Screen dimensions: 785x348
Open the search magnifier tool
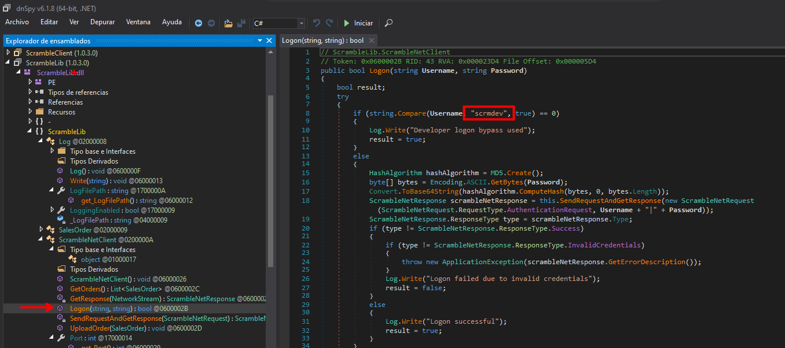(388, 23)
